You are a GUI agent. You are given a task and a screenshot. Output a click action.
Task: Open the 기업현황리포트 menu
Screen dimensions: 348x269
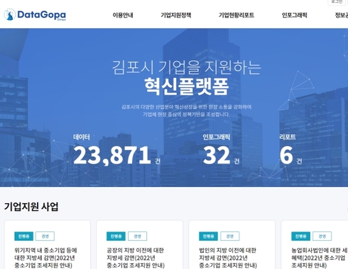click(x=236, y=16)
